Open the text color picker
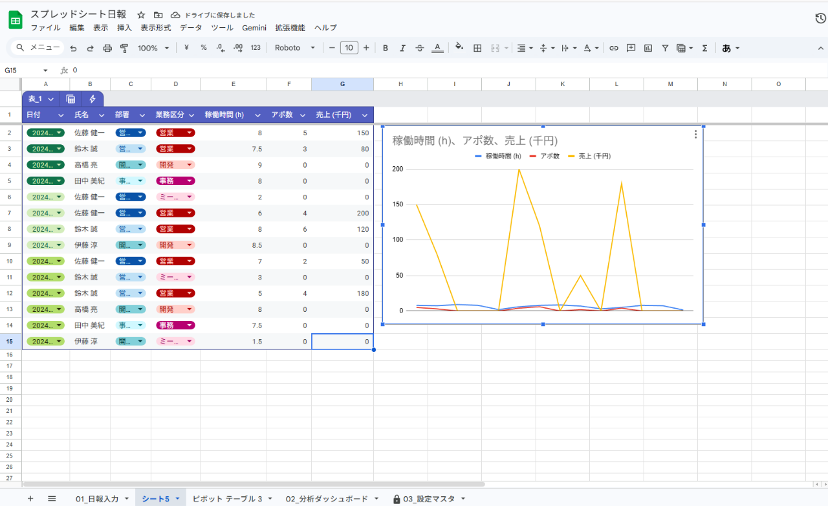 [x=437, y=47]
